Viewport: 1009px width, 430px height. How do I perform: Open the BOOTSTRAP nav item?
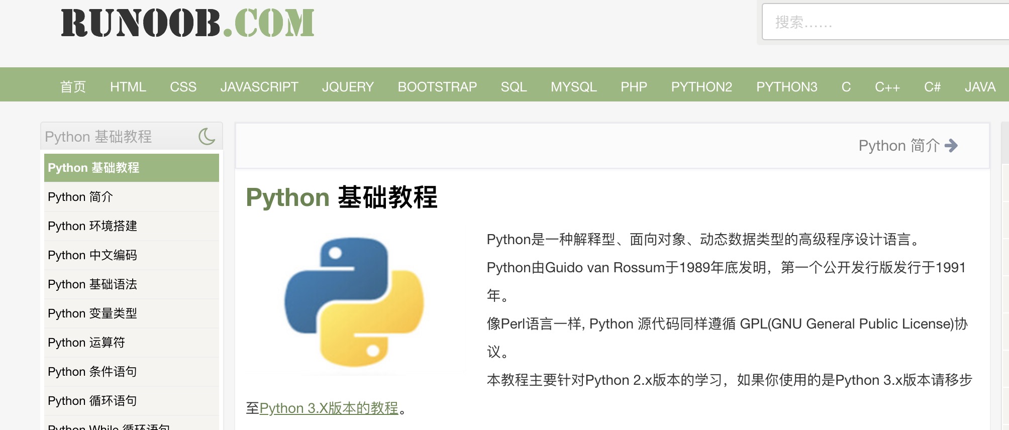coord(437,87)
